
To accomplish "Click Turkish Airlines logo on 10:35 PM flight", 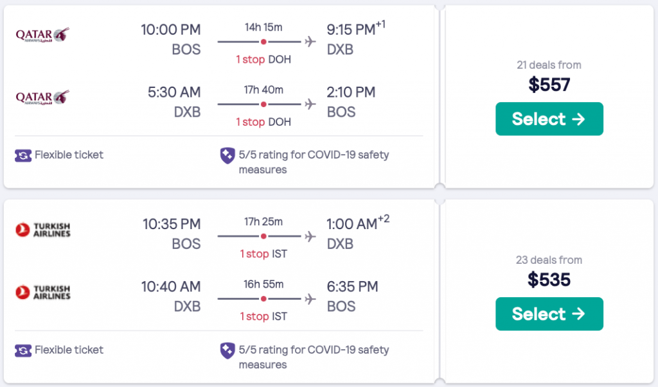I will (x=42, y=229).
